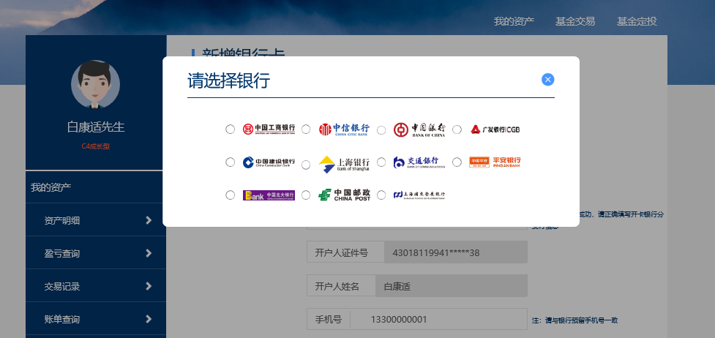Click the 中国建设银行 logo
The height and width of the screenshot is (338, 715).
coord(269,162)
